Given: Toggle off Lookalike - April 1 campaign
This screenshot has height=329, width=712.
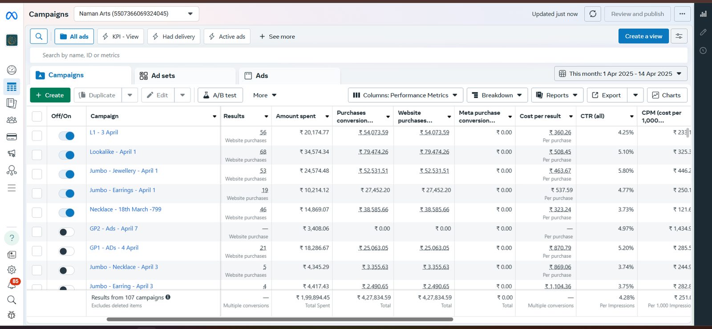Looking at the screenshot, I should coord(67,155).
